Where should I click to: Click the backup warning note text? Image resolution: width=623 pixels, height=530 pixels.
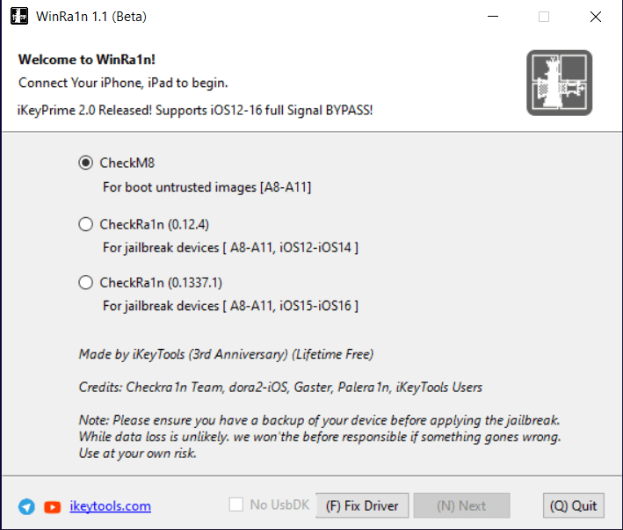click(320, 437)
